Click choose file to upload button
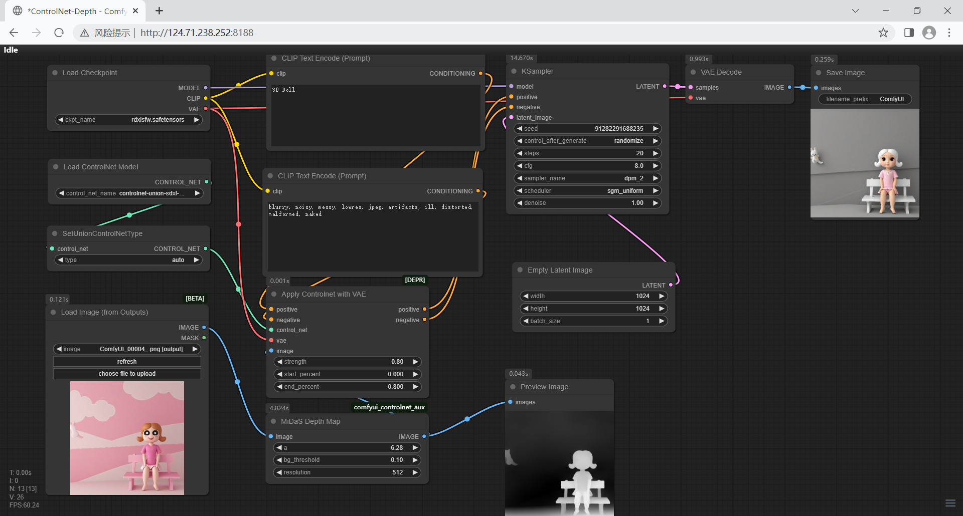 click(x=127, y=374)
